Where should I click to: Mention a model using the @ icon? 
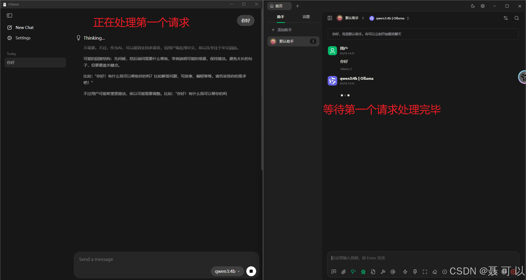coord(393,272)
